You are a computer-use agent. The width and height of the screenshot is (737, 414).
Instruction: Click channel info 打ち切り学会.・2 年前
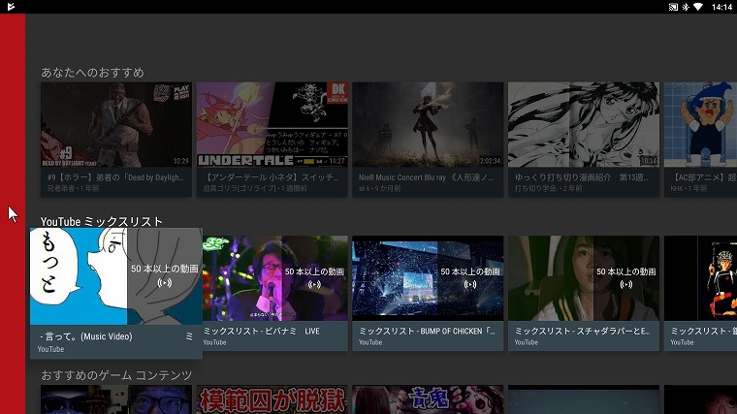[548, 188]
